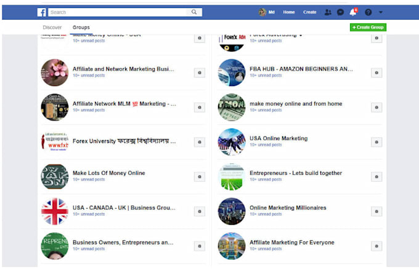
Task: Click unread posts text under Make Lots Of Money Online
Action: pos(89,179)
